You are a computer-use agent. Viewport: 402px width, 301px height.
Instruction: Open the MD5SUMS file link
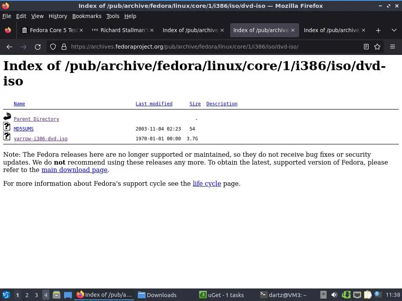point(24,129)
